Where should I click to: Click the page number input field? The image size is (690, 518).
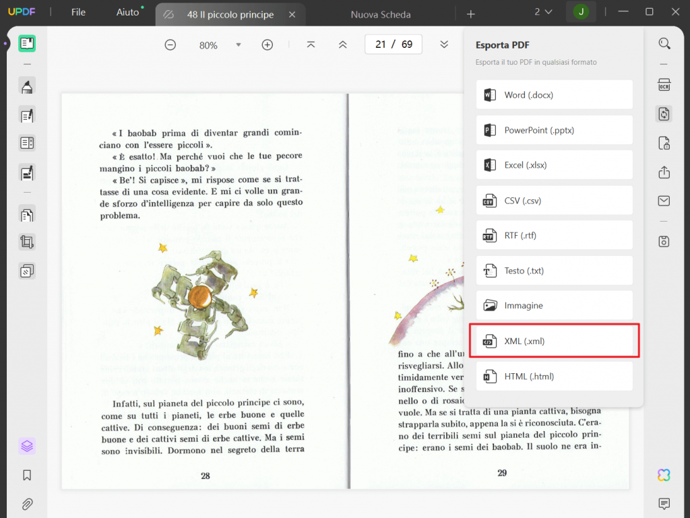tap(393, 44)
